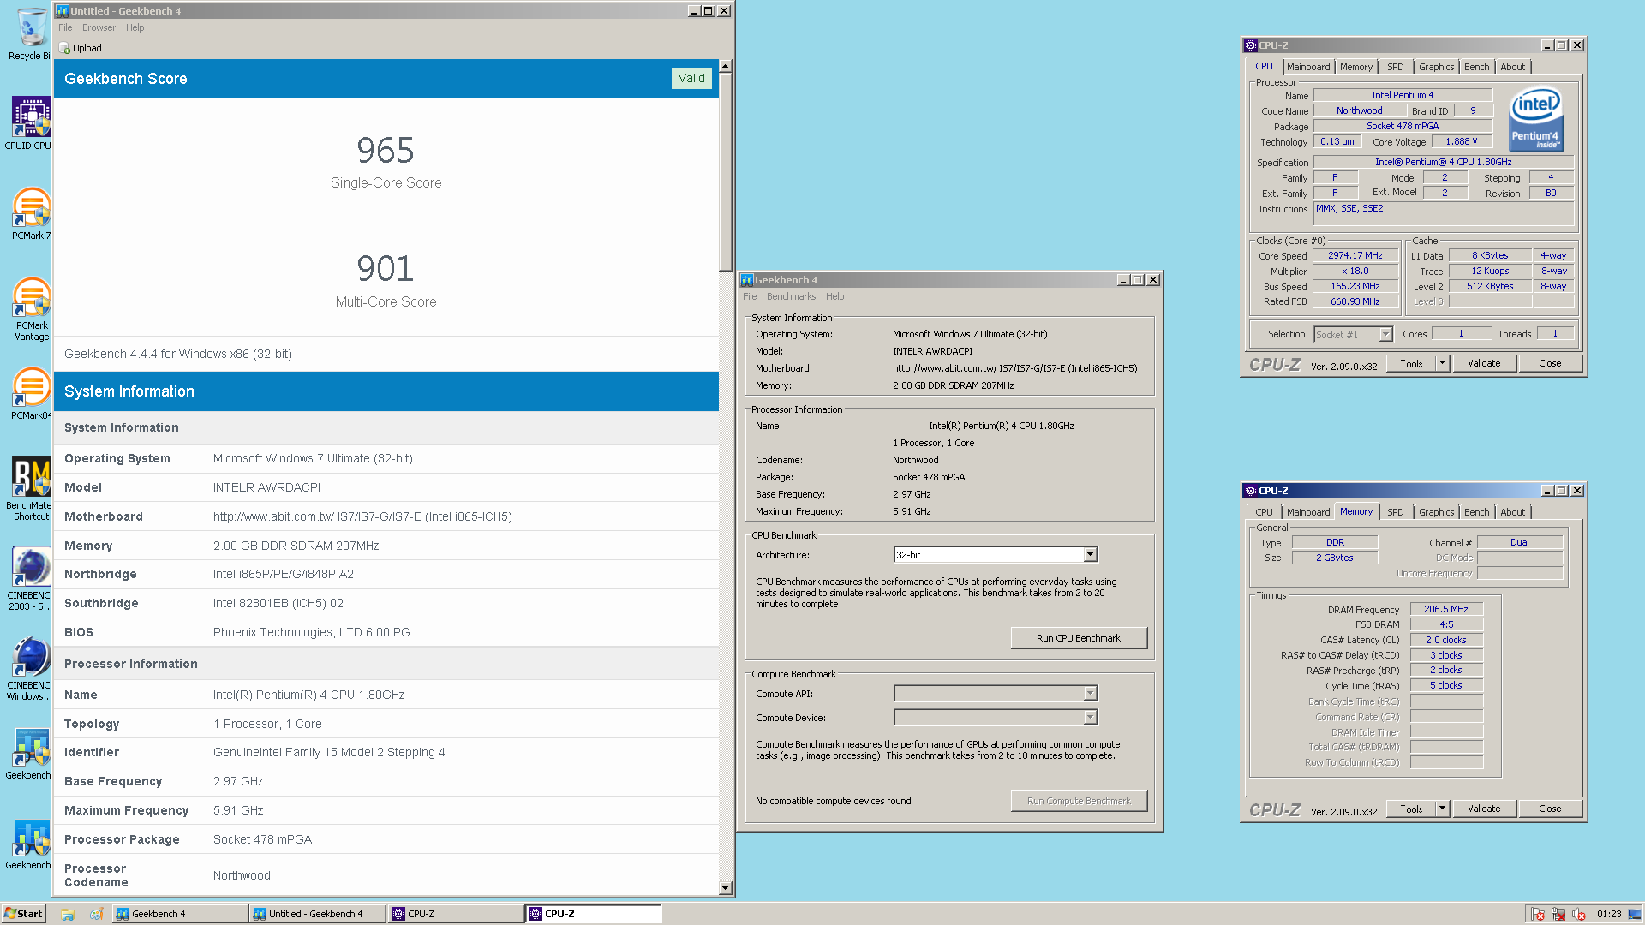Switch to Bench tab in lower CPU-Z
The height and width of the screenshot is (925, 1645).
(1476, 512)
